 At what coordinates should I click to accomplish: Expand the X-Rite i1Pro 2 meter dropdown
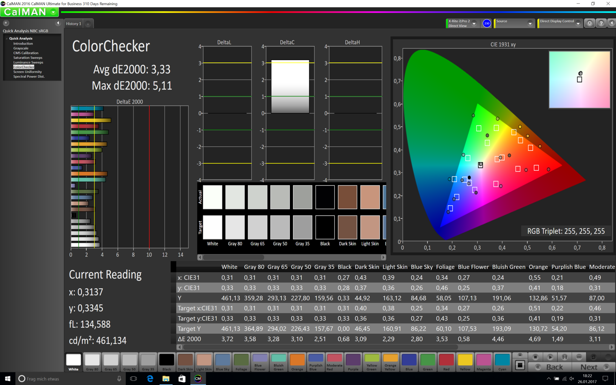click(474, 23)
